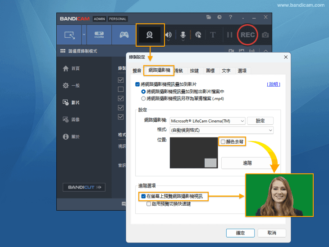
Task: Confirm with 確定 button
Action: point(240,233)
